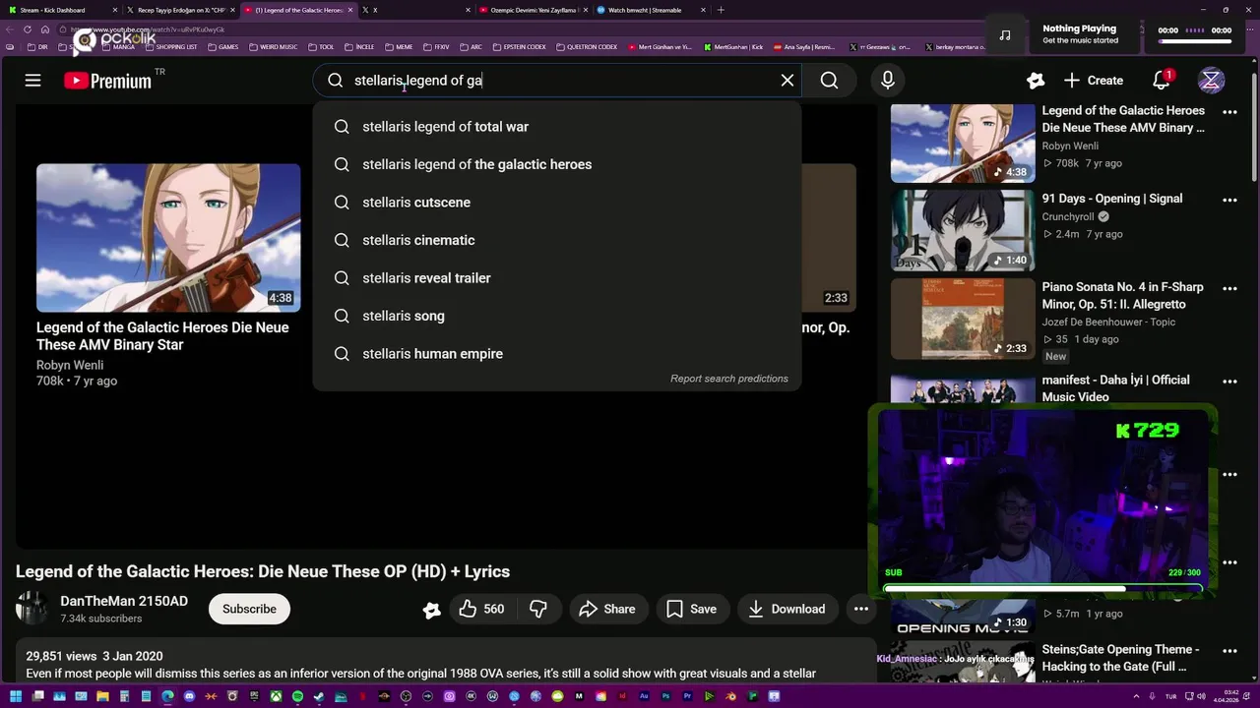1260x708 pixels.
Task: Open Steam from the taskbar
Action: [319, 696]
